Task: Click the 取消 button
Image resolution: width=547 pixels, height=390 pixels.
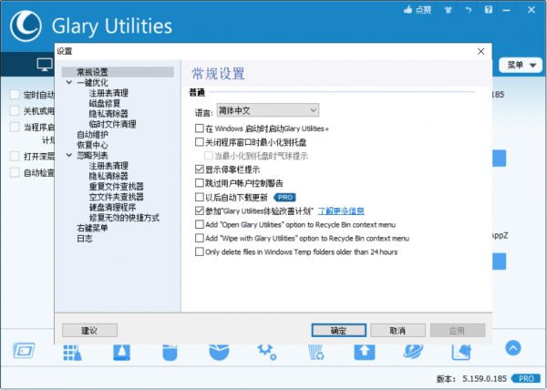Action: tap(397, 331)
